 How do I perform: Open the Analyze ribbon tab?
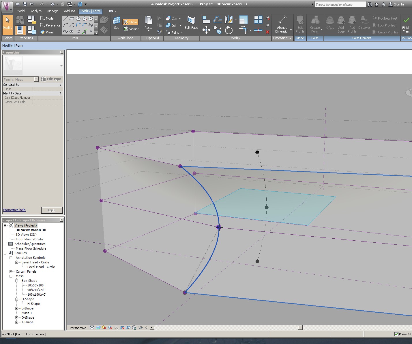[36, 11]
